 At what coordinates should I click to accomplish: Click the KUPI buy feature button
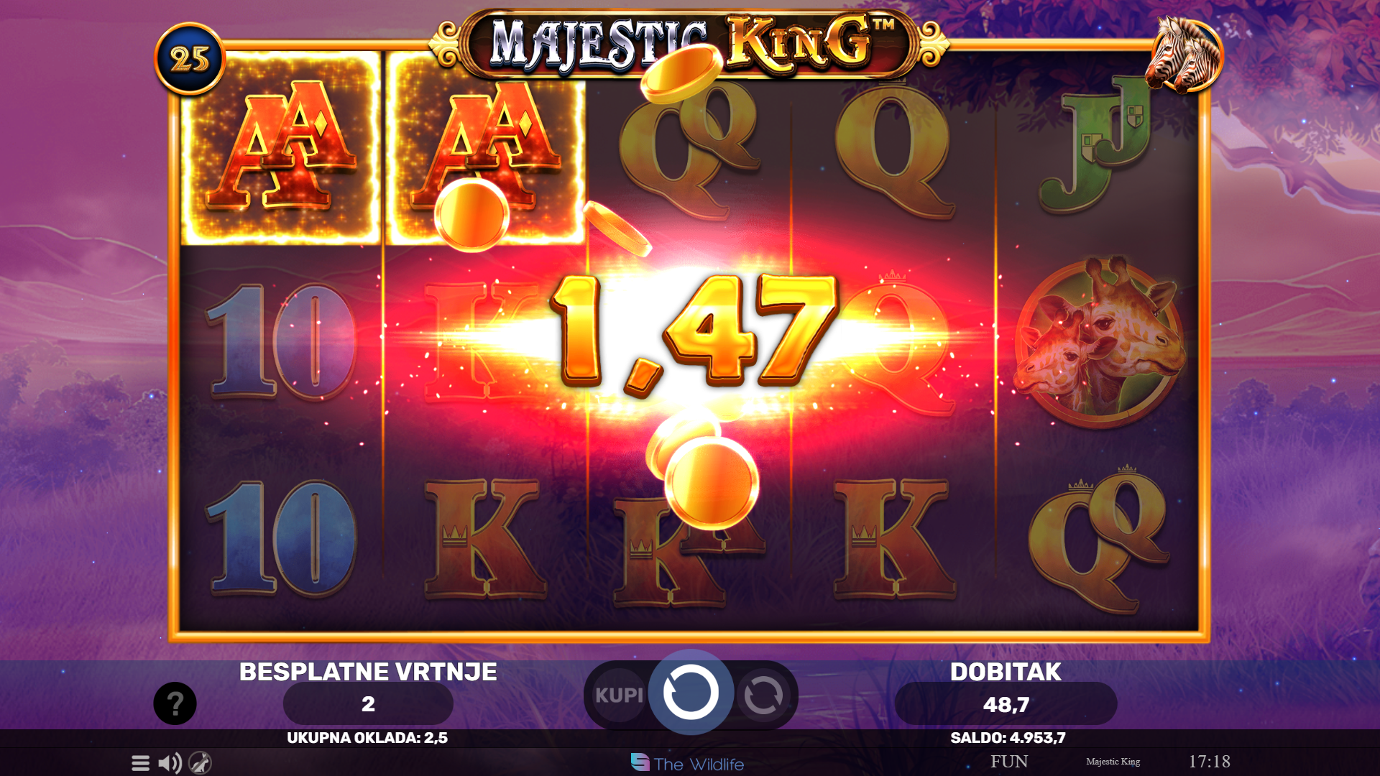[619, 695]
